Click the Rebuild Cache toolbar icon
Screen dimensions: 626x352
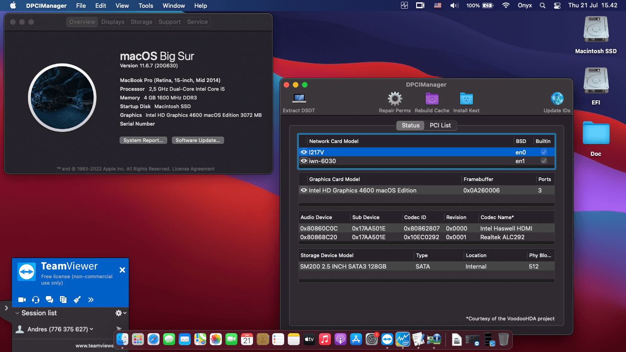432,99
